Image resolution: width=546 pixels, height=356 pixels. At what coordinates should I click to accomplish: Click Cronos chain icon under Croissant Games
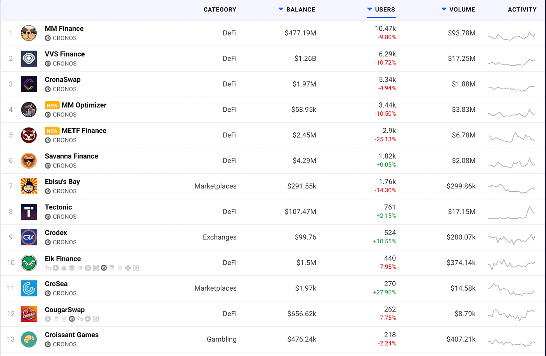pyautogui.click(x=48, y=344)
